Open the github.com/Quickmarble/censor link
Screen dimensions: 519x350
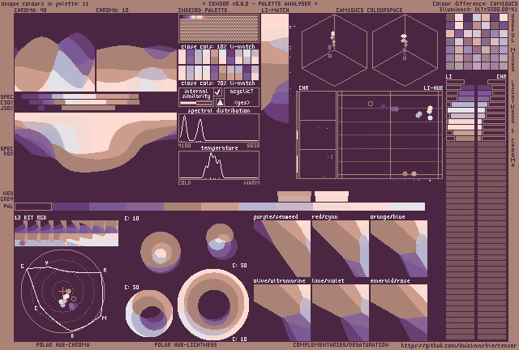tap(458, 346)
